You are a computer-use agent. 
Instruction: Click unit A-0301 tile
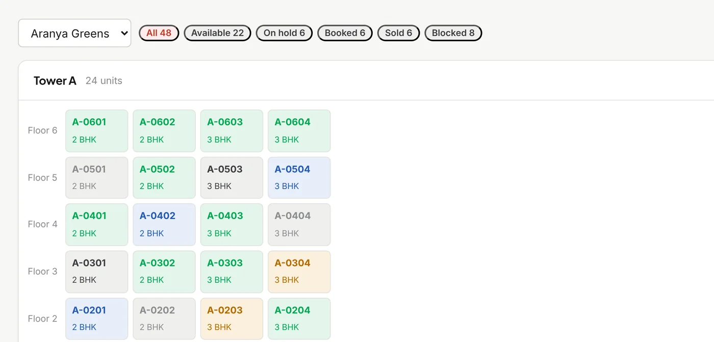click(97, 272)
